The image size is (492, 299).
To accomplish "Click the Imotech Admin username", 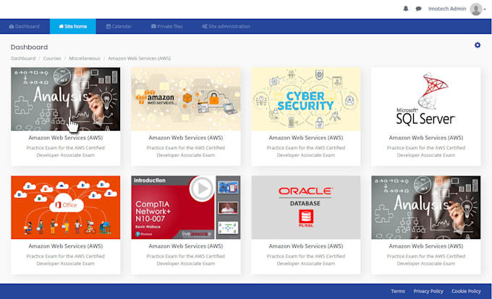I will [447, 9].
